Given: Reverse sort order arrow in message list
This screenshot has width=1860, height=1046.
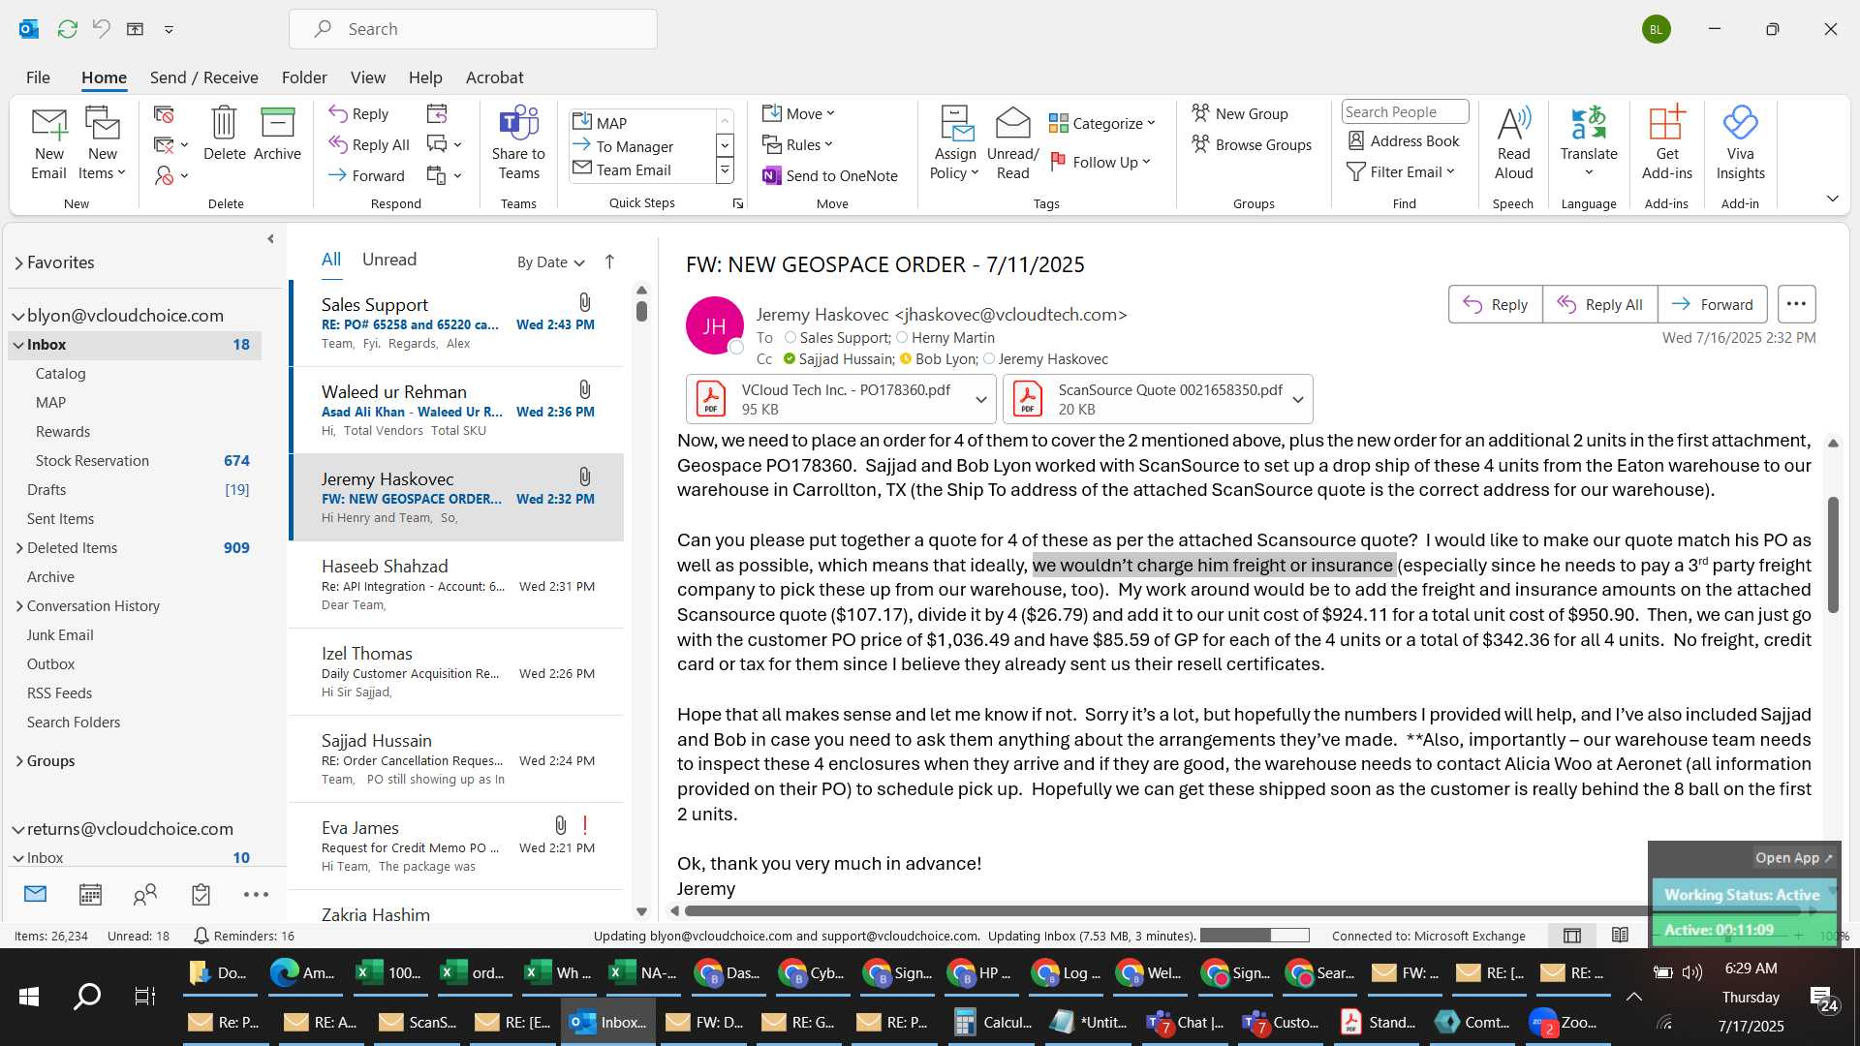Looking at the screenshot, I should point(609,261).
